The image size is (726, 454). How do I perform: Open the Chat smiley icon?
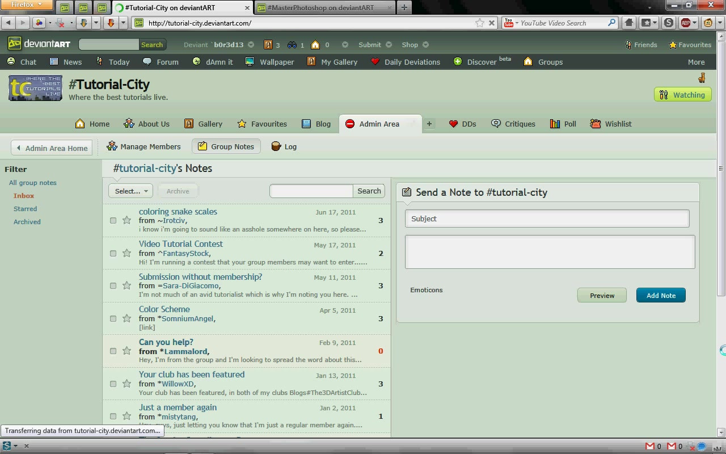click(11, 61)
